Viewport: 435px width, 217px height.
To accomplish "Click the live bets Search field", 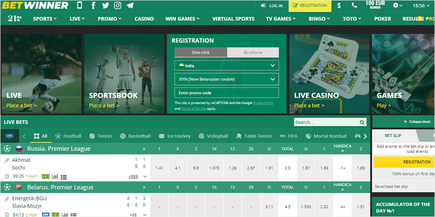I will pyautogui.click(x=327, y=122).
